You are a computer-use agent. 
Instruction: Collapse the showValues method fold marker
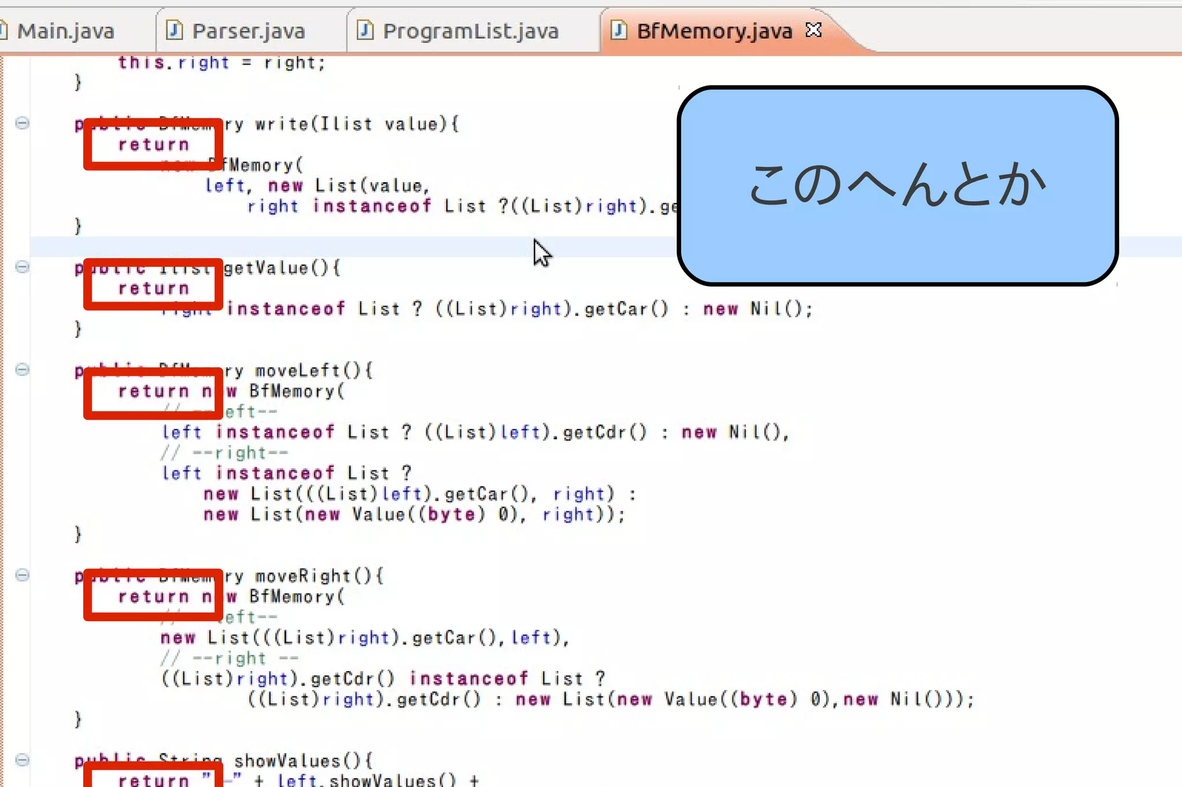(22, 760)
